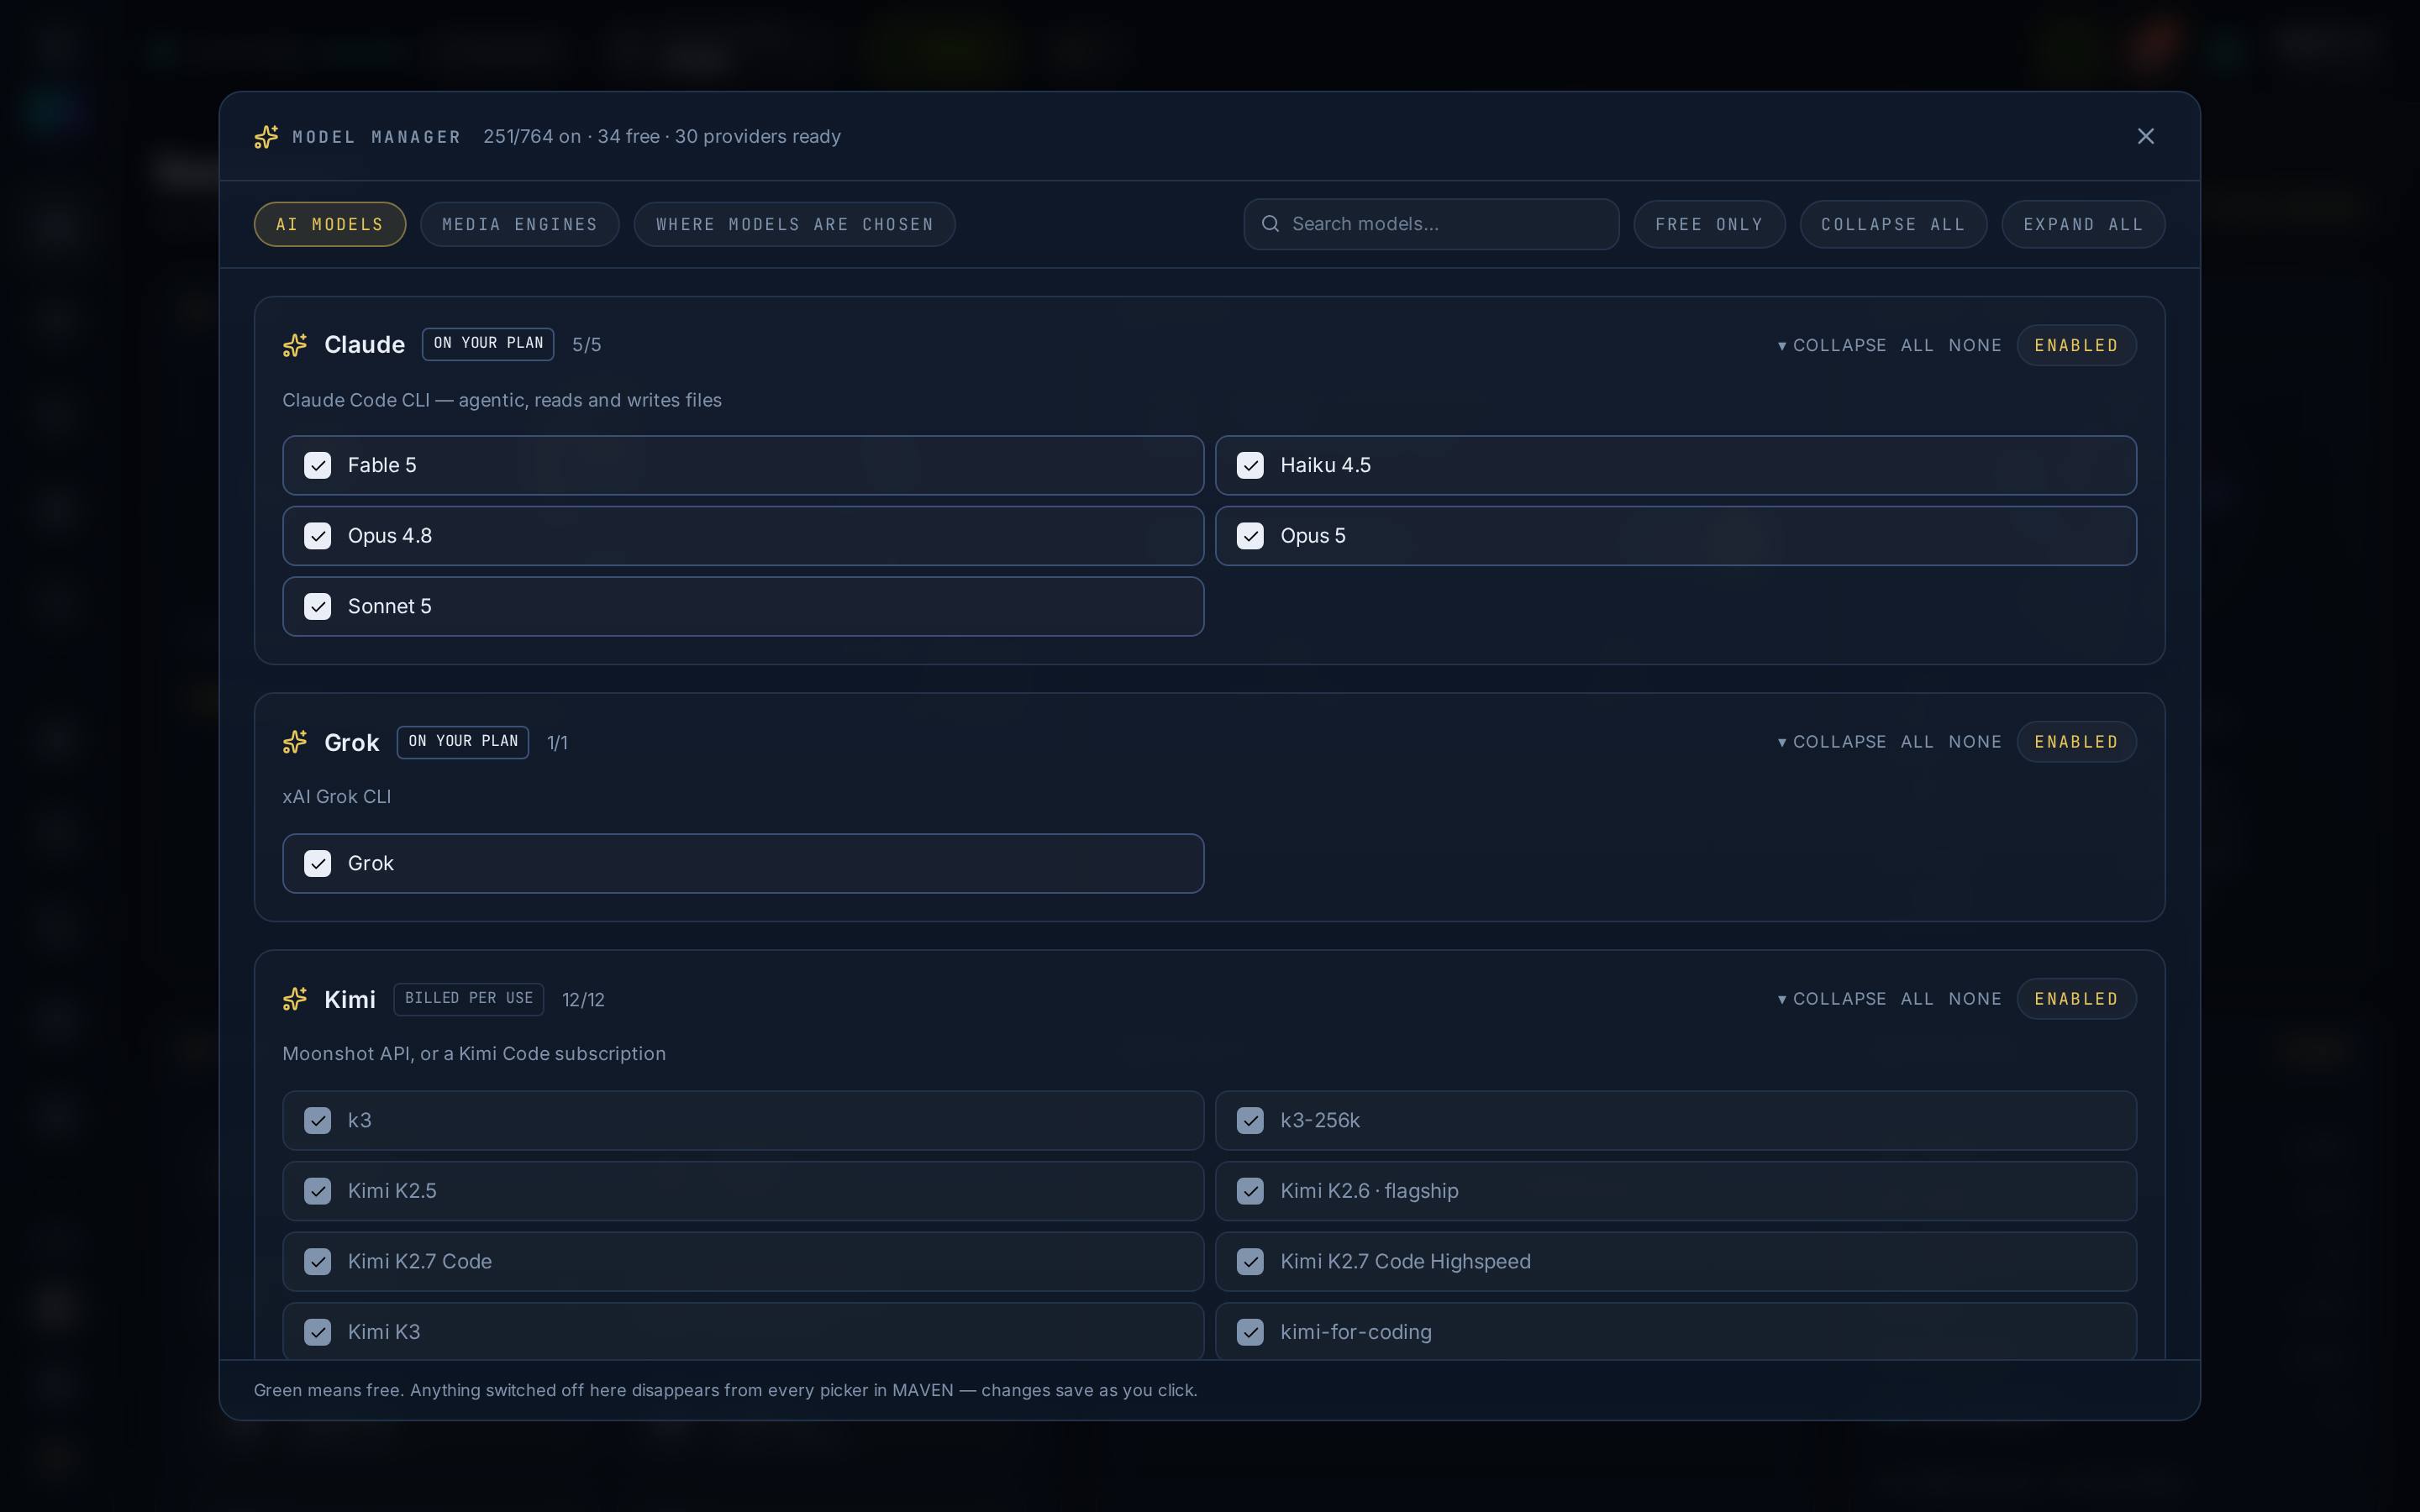Click the Grok provider sparkle icon
2420x1512 pixels.
(295, 742)
